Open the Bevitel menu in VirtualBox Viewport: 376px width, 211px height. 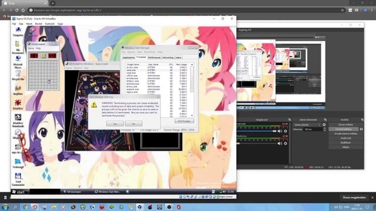tap(39, 24)
